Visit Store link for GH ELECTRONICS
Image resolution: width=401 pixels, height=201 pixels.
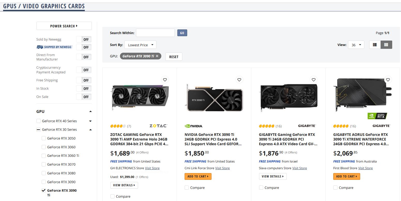pos(152,168)
